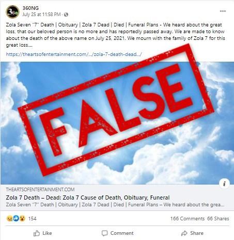Viewport: 234px width, 240px height.
Task: Click the info icon on link preview
Action: coord(224,183)
